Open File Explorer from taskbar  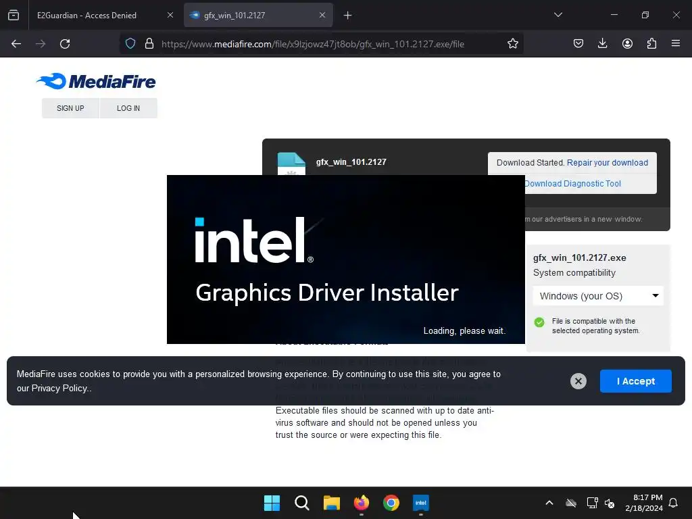pos(331,503)
